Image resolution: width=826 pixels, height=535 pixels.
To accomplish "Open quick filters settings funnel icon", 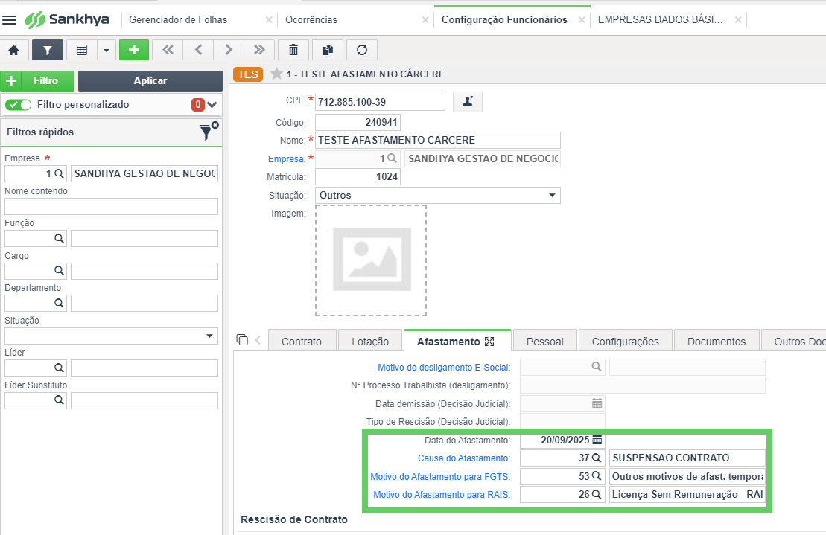I will tap(209, 132).
